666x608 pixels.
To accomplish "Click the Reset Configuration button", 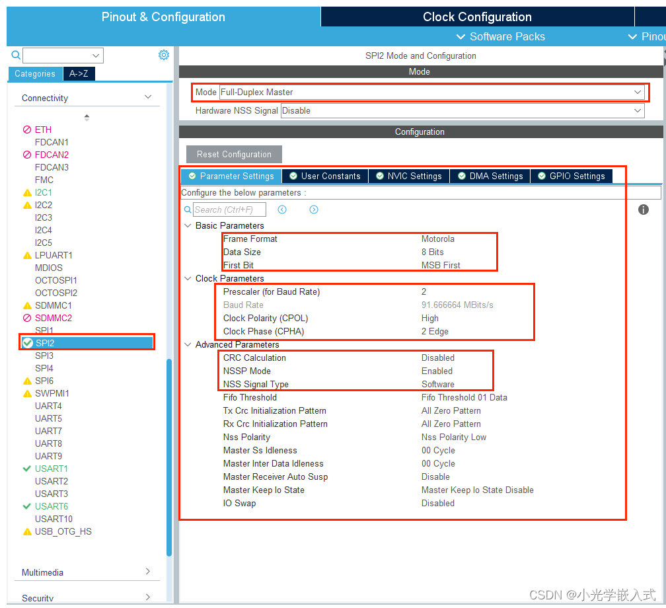I will [234, 154].
